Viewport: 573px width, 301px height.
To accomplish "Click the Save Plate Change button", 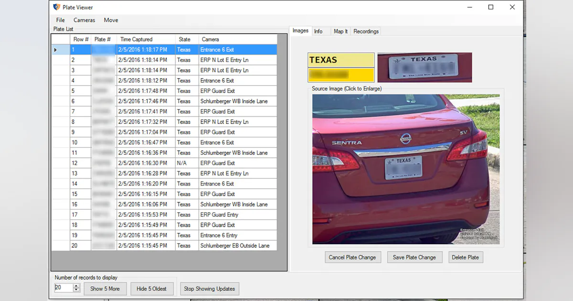I will point(414,257).
